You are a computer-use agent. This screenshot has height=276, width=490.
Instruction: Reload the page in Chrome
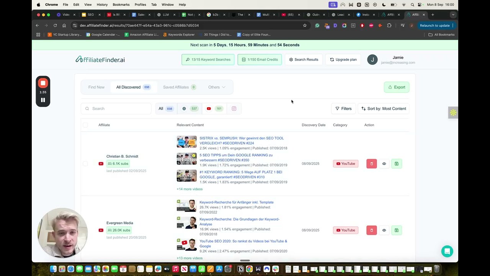(55, 25)
